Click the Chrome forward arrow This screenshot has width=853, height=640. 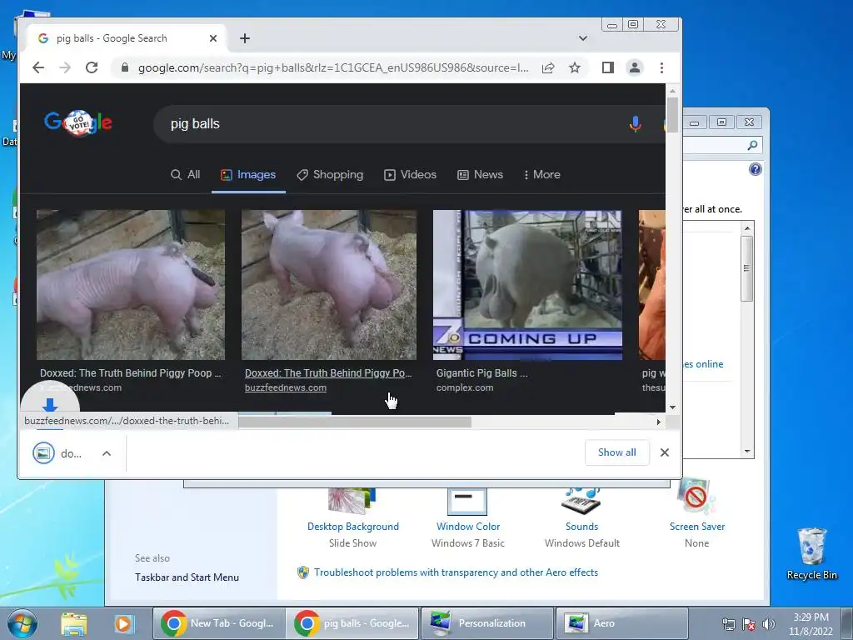pos(65,67)
